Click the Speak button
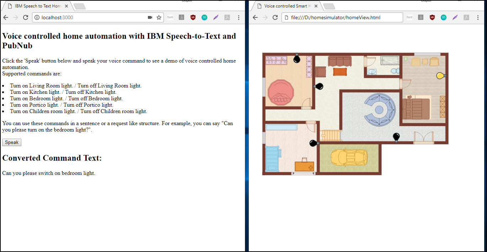 (12, 142)
